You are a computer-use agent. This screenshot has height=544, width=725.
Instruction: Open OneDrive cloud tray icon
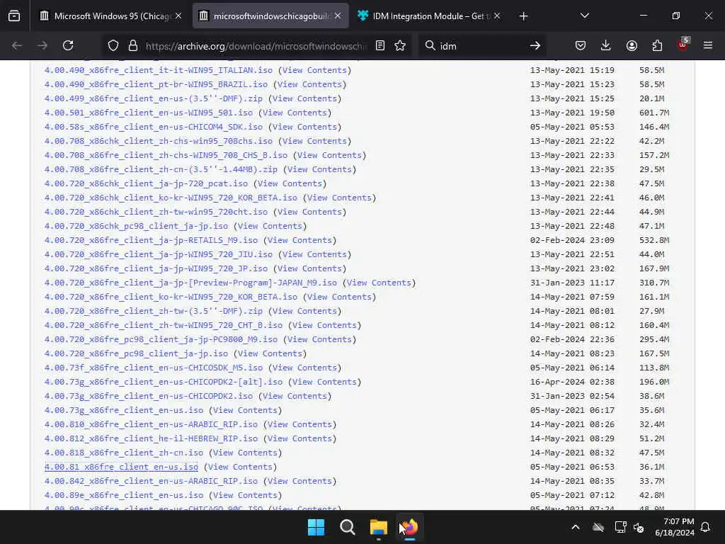(x=598, y=527)
